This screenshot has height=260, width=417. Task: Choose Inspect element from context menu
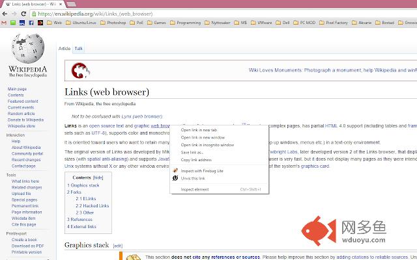[x=219, y=189]
